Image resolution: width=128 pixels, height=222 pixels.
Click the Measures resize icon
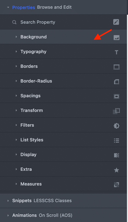[x=116, y=185]
